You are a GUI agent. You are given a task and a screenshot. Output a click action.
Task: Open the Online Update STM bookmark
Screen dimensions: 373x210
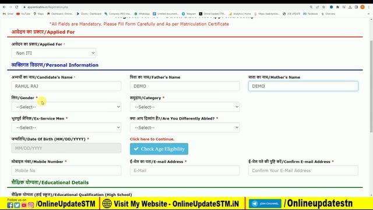[212, 14]
